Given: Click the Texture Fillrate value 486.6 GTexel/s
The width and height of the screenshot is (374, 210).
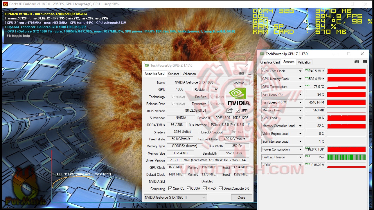Looking at the screenshot, I should (x=234, y=139).
